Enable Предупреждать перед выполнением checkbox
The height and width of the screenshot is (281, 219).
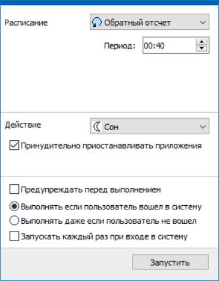[14, 189]
